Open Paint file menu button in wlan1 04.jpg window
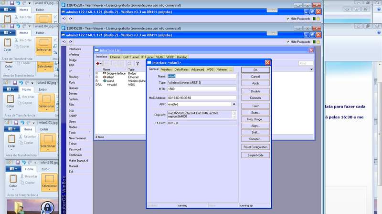The width and height of the screenshot is (382, 214). [x=8, y=32]
